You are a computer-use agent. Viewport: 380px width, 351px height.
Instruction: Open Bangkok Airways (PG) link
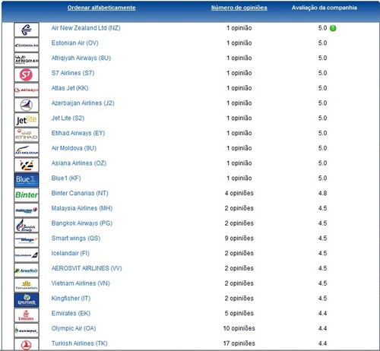pos(82,223)
